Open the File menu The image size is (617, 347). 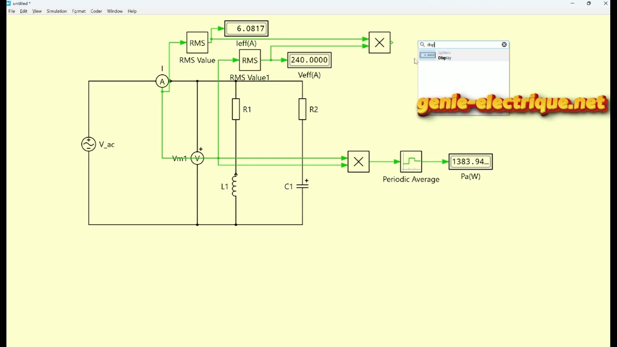coord(12,11)
